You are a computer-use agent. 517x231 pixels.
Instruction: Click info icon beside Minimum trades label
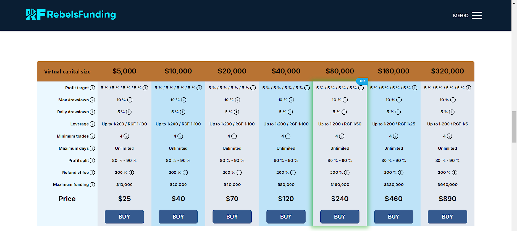(92, 136)
